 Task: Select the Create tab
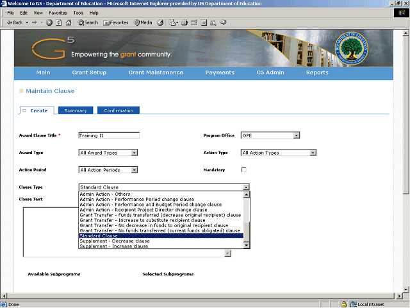[37, 110]
